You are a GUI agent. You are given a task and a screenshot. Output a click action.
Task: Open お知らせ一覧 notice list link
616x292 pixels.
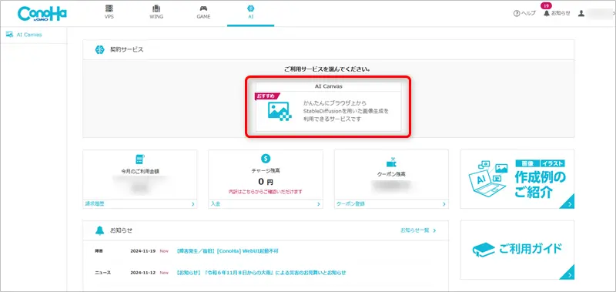[x=414, y=230]
